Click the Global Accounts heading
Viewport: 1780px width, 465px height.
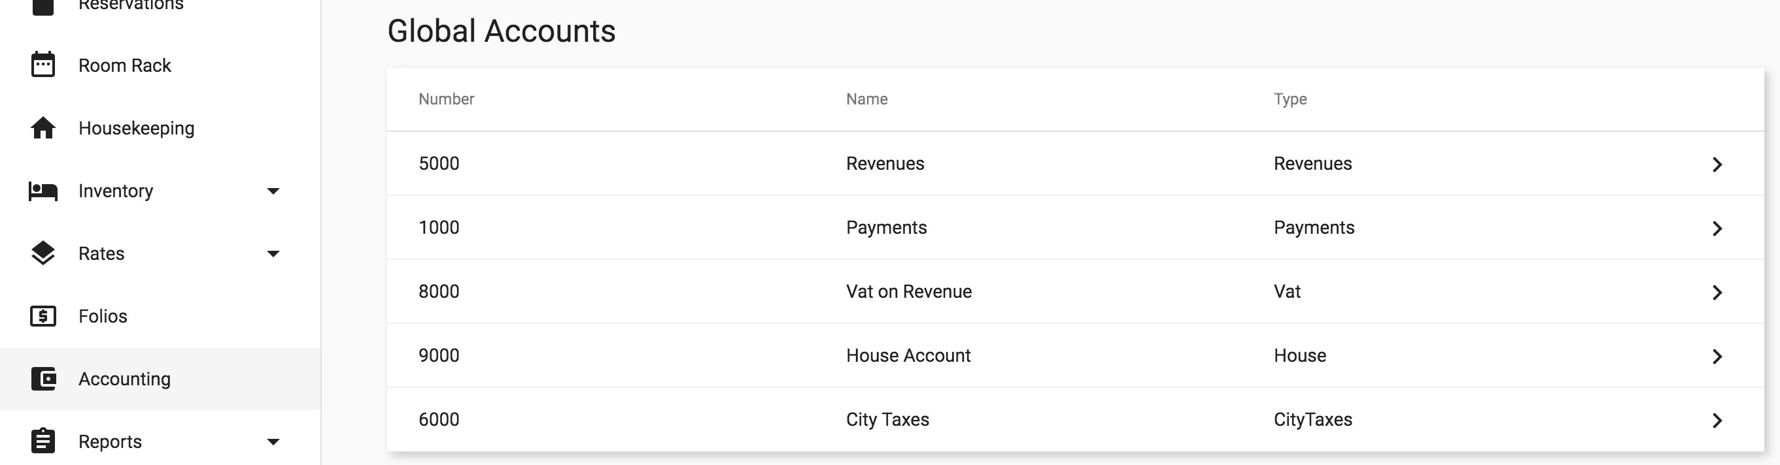tap(501, 31)
